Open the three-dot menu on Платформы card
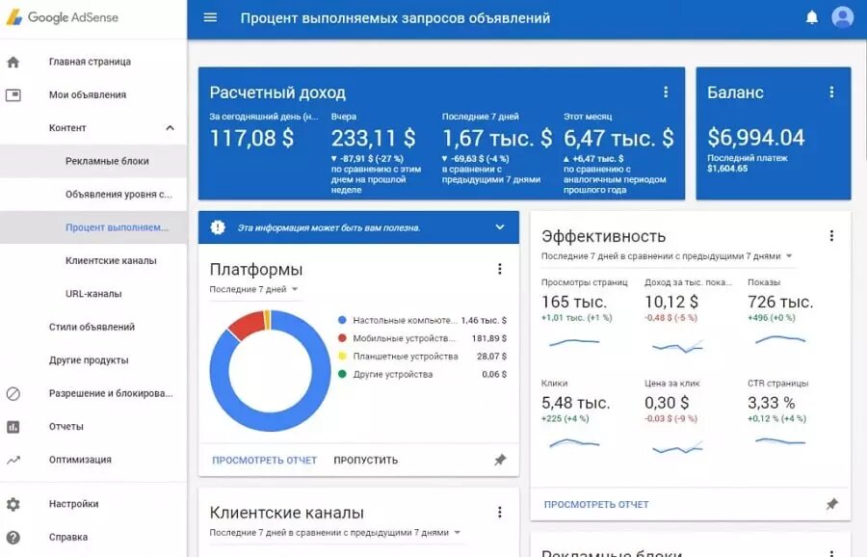Image resolution: width=867 pixels, height=557 pixels. click(x=500, y=269)
